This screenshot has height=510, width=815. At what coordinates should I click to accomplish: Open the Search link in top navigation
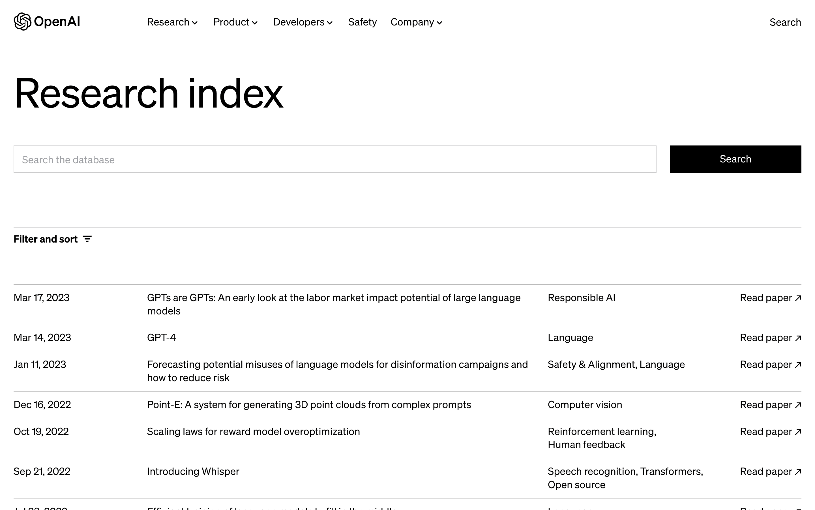coord(785,22)
